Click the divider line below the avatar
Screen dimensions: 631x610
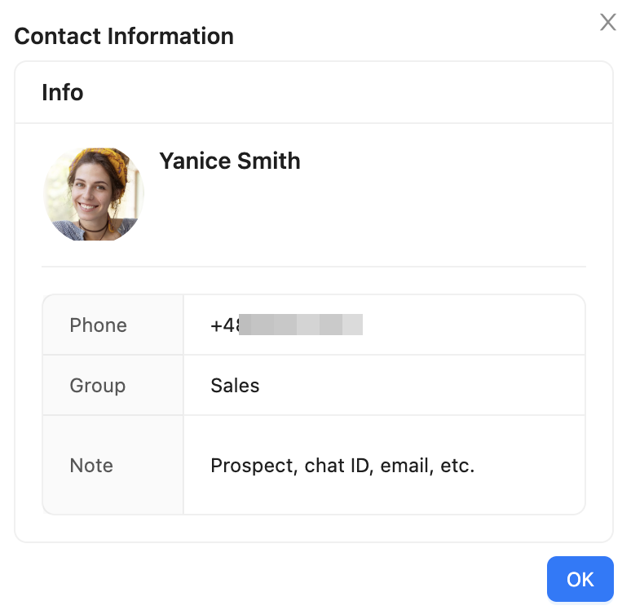coord(314,267)
